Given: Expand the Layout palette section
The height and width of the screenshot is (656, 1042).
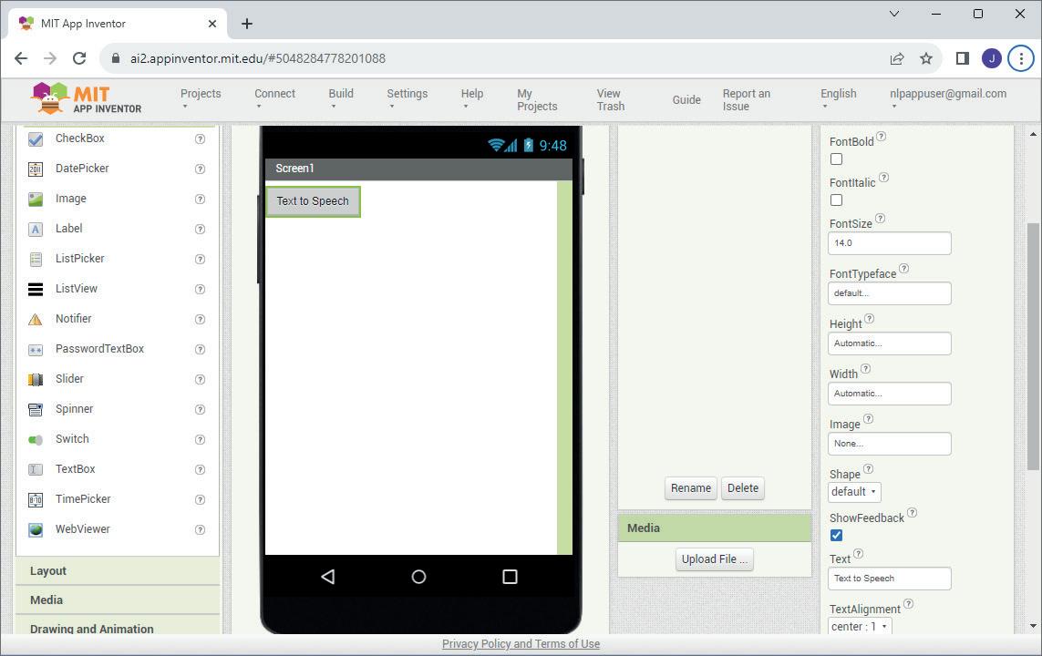Looking at the screenshot, I should (x=118, y=571).
